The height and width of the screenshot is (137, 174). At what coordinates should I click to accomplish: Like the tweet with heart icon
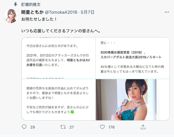[x=102, y=127]
